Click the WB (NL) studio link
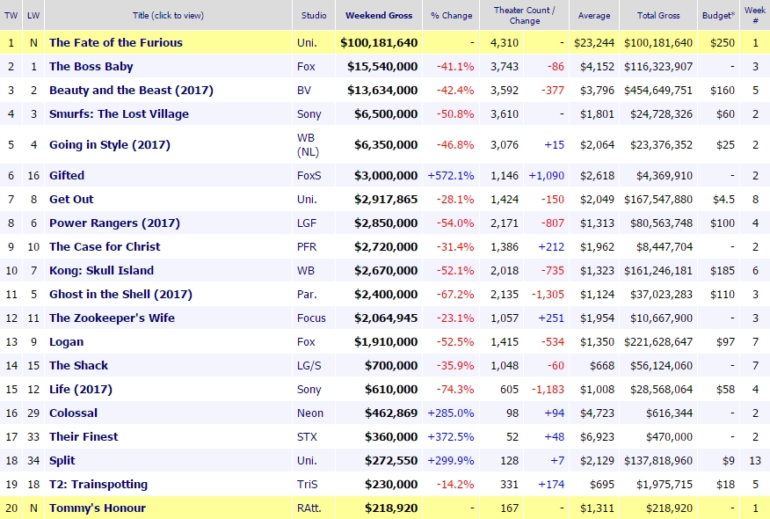This screenshot has height=519, width=770. click(308, 145)
